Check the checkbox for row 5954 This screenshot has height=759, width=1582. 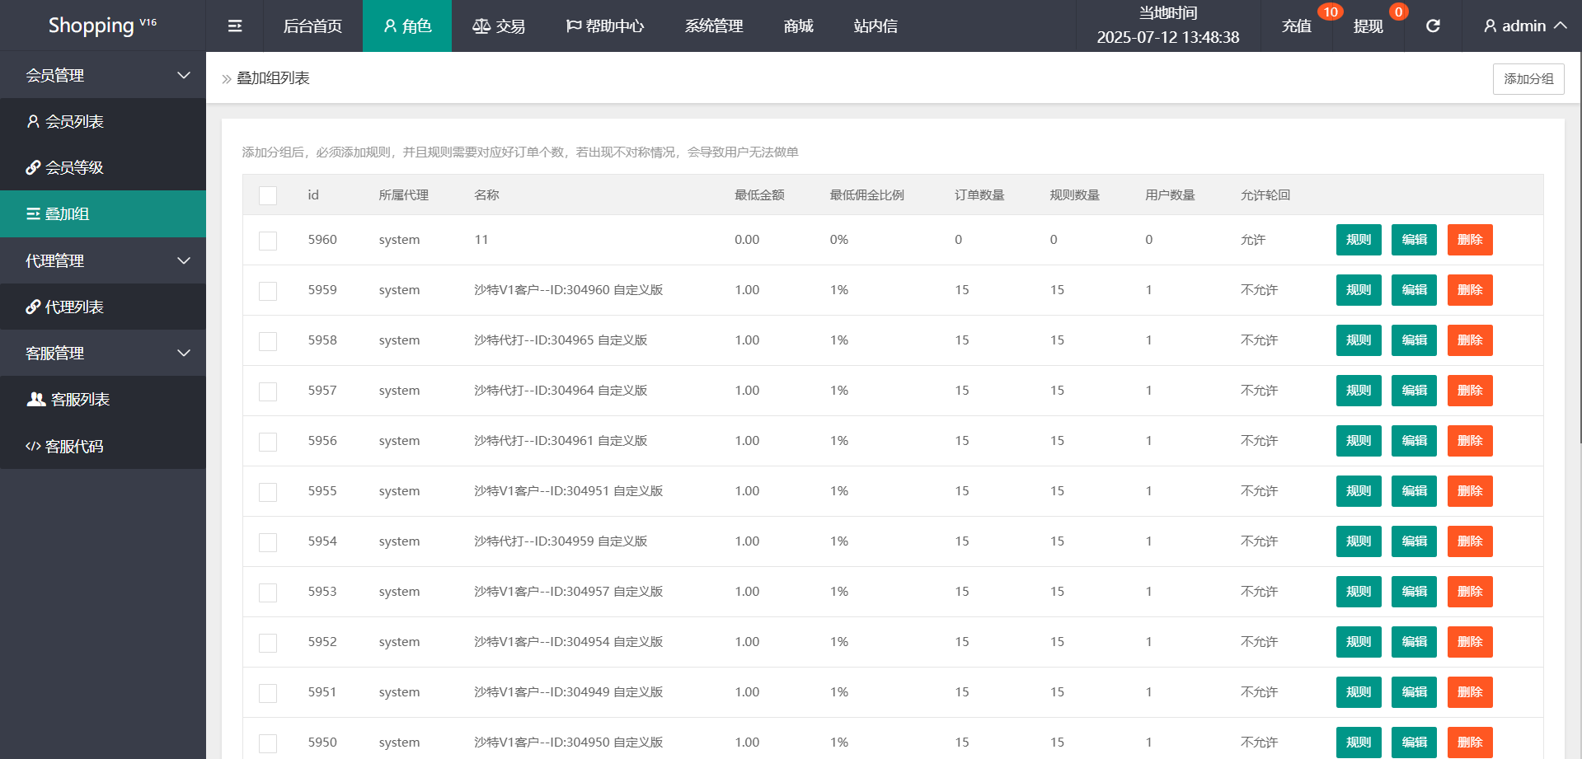(x=268, y=542)
